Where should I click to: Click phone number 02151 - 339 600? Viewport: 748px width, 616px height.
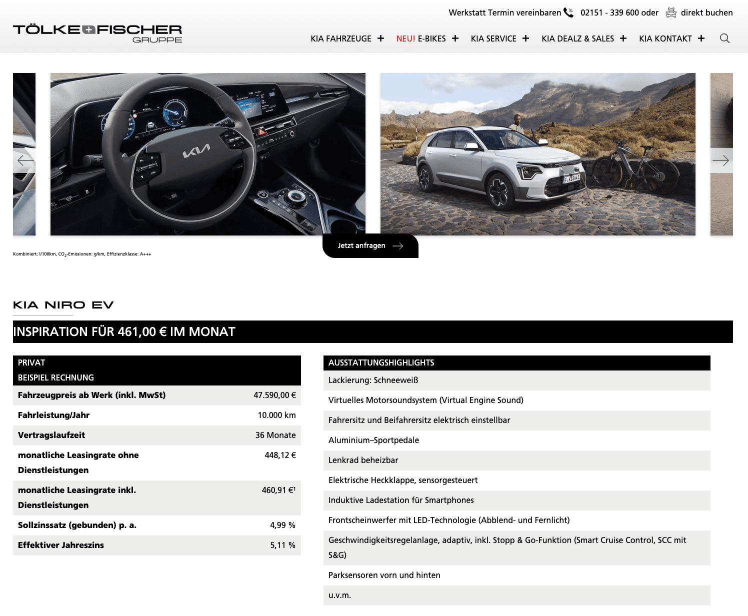pos(610,12)
